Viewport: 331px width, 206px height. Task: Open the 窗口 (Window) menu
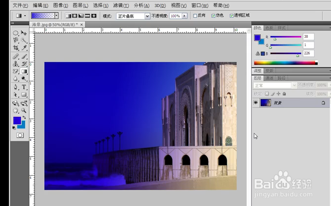(x=200, y=5)
